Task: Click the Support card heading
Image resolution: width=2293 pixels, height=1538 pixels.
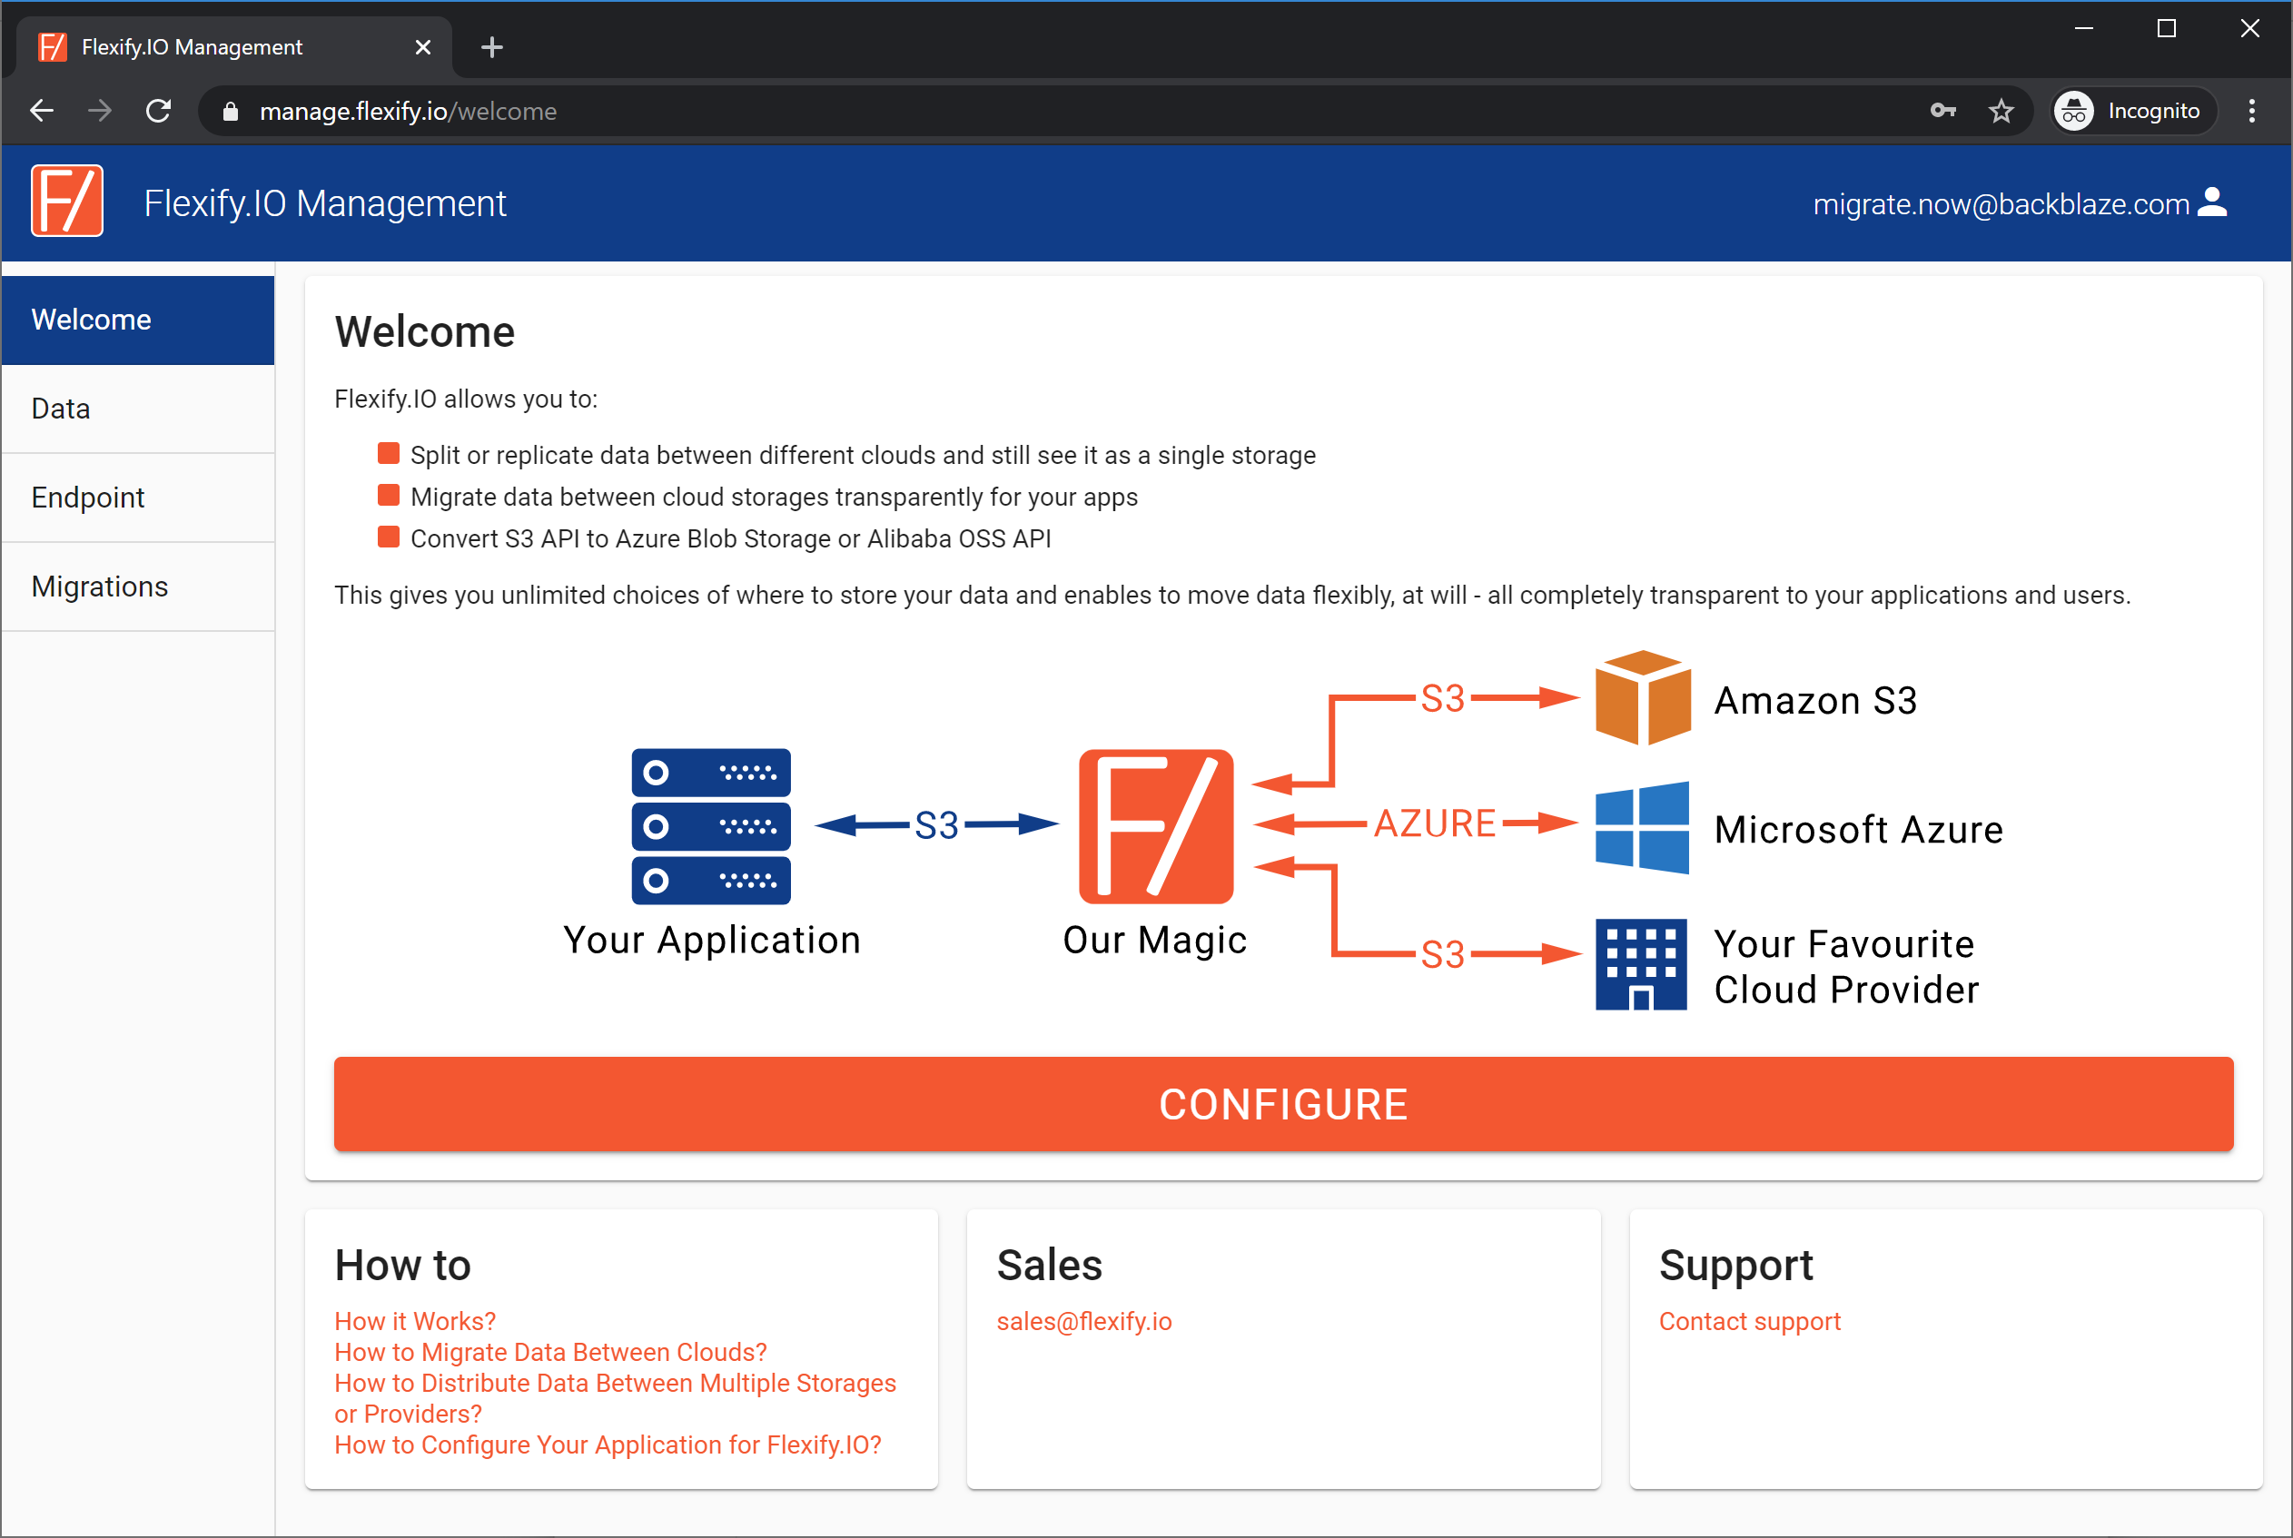Action: pyautogui.click(x=1735, y=1266)
